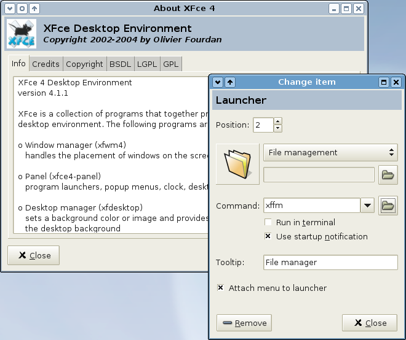The height and width of the screenshot is (340, 406).
Task: Toggle Use startup notification checkbox
Action: (x=268, y=236)
